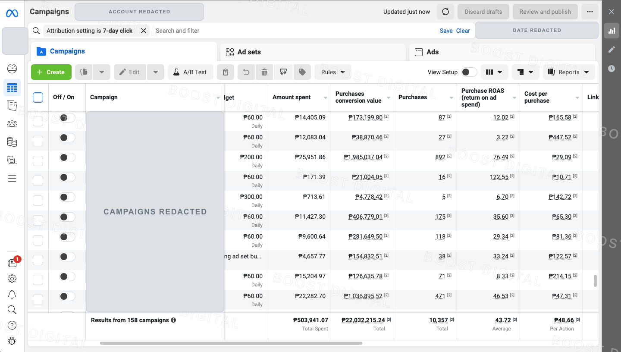
Task: Click the Off / On column header
Action: pyautogui.click(x=64, y=97)
